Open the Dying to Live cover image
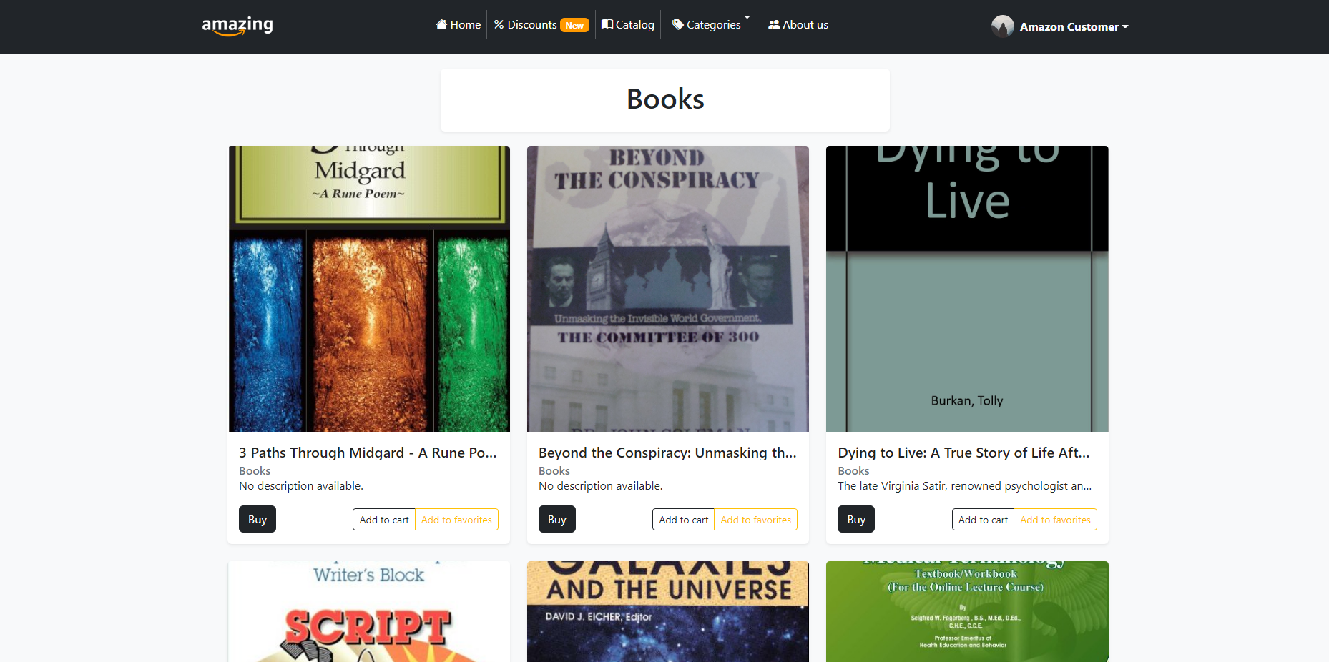 click(967, 289)
